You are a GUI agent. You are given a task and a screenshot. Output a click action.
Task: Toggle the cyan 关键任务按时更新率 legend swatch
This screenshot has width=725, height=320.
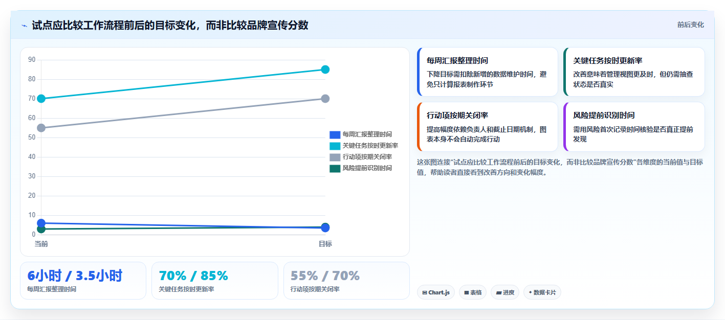click(335, 146)
